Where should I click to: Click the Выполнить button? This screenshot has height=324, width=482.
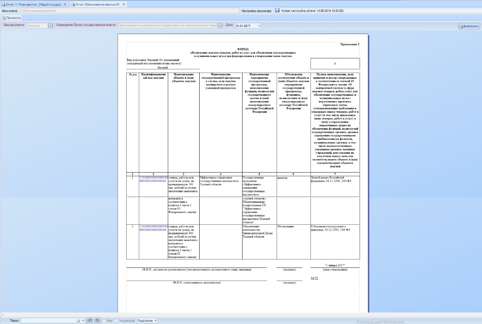point(469,26)
